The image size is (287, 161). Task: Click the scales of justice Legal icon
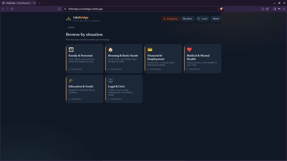(110, 80)
